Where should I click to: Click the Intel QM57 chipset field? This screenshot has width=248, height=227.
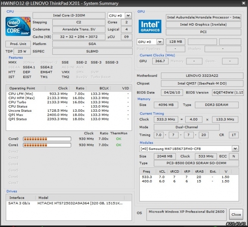[x=202, y=83]
